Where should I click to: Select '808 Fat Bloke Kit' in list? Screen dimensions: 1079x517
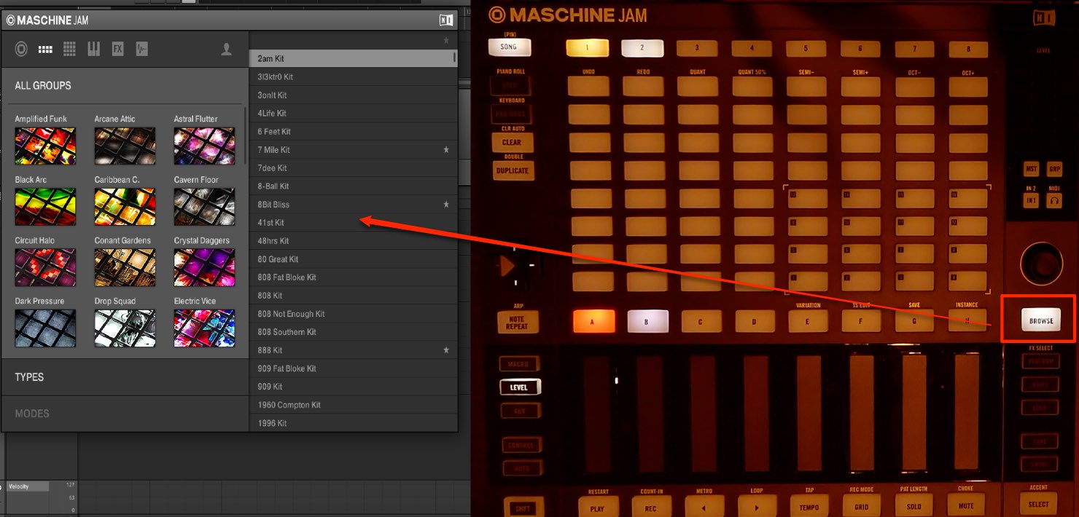point(353,277)
